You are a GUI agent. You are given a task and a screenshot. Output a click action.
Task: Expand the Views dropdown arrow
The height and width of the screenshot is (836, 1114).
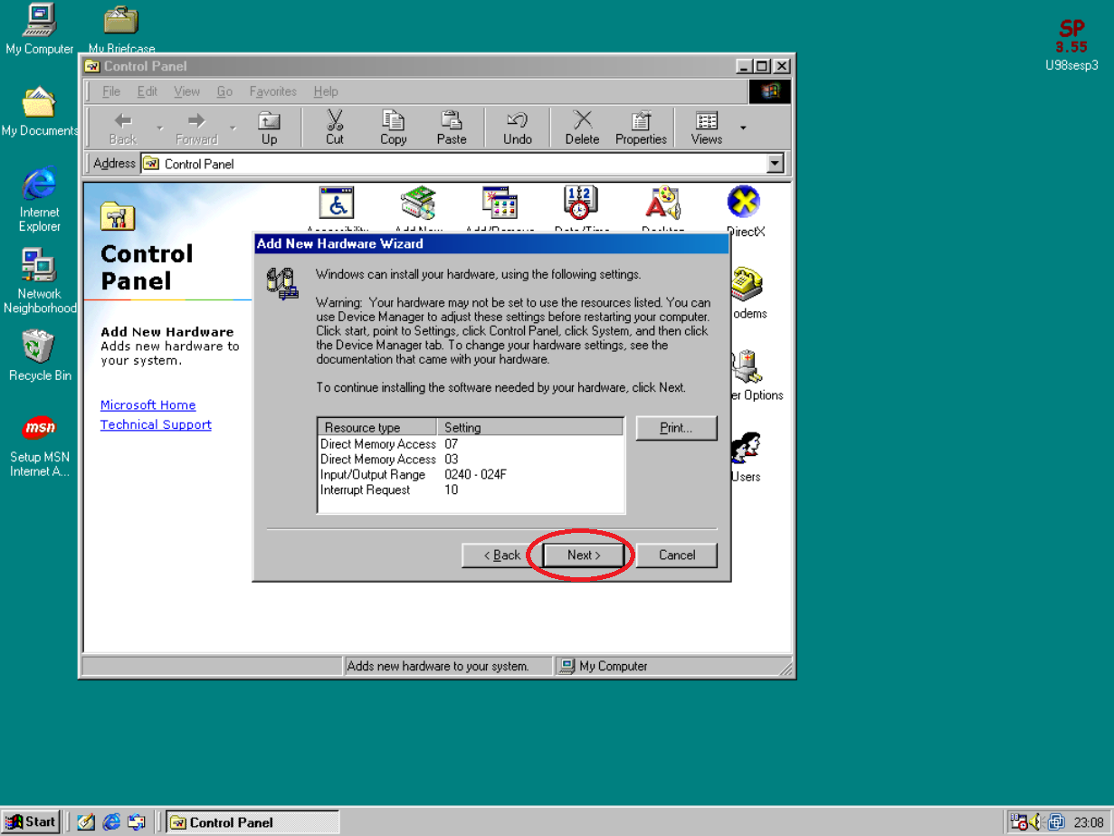(743, 128)
